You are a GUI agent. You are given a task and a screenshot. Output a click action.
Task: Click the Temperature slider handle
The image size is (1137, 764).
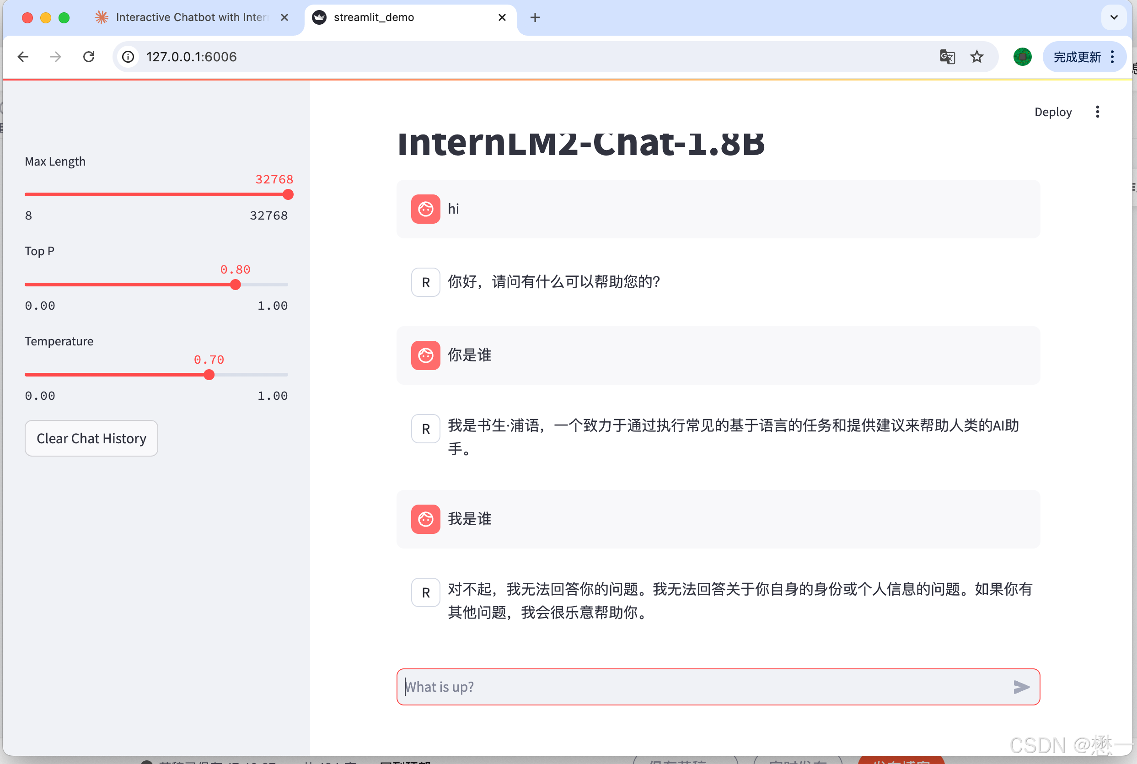pos(209,375)
